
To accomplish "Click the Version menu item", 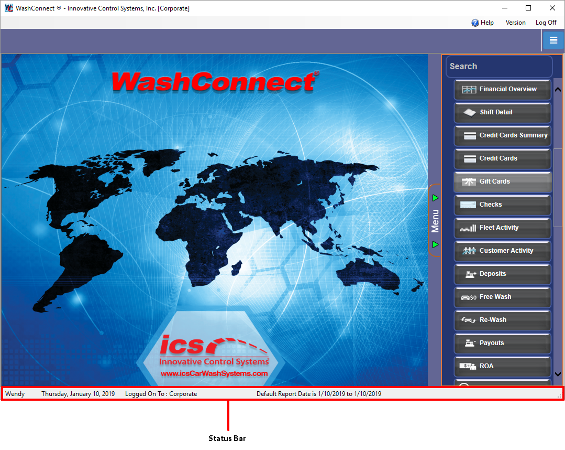I will tap(515, 23).
